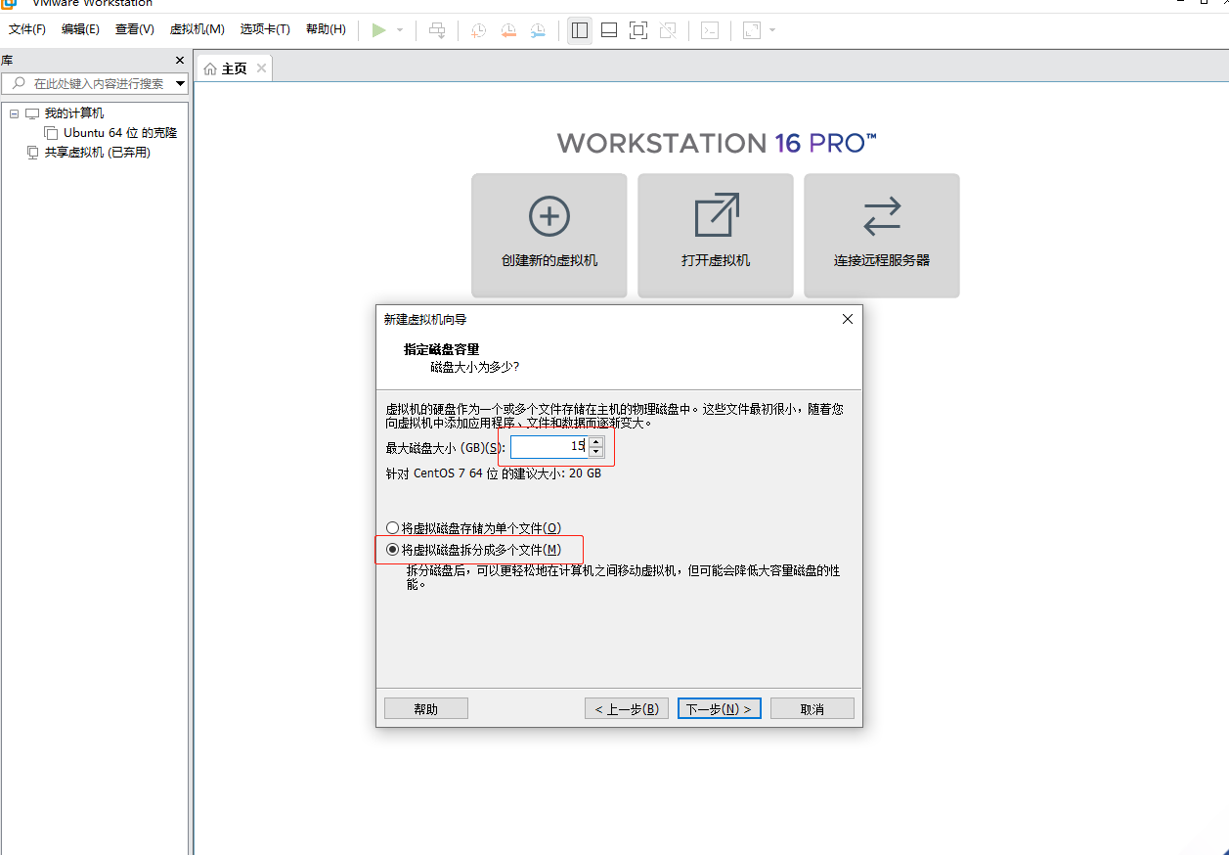The width and height of the screenshot is (1229, 855).
Task: Open the 虚拟机(M) menu
Action: [198, 29]
